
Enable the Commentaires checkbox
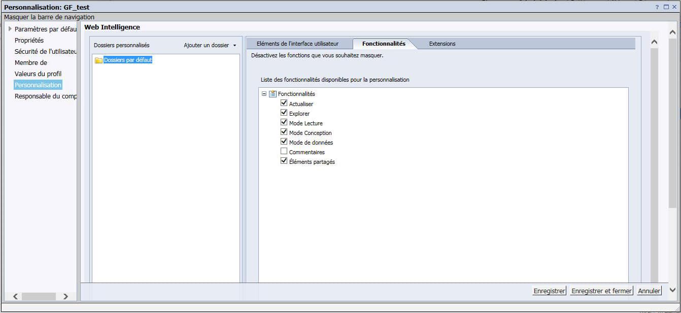[x=284, y=152]
